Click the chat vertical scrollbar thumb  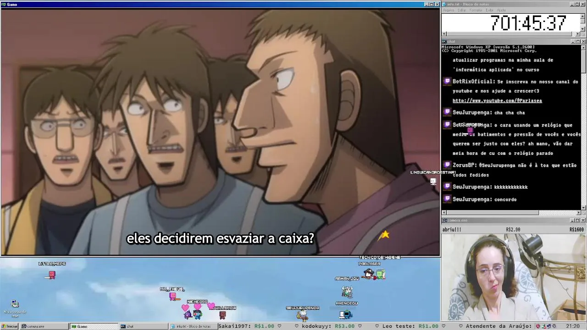(x=583, y=61)
